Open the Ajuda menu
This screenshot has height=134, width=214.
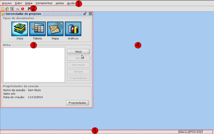pos(71,3)
